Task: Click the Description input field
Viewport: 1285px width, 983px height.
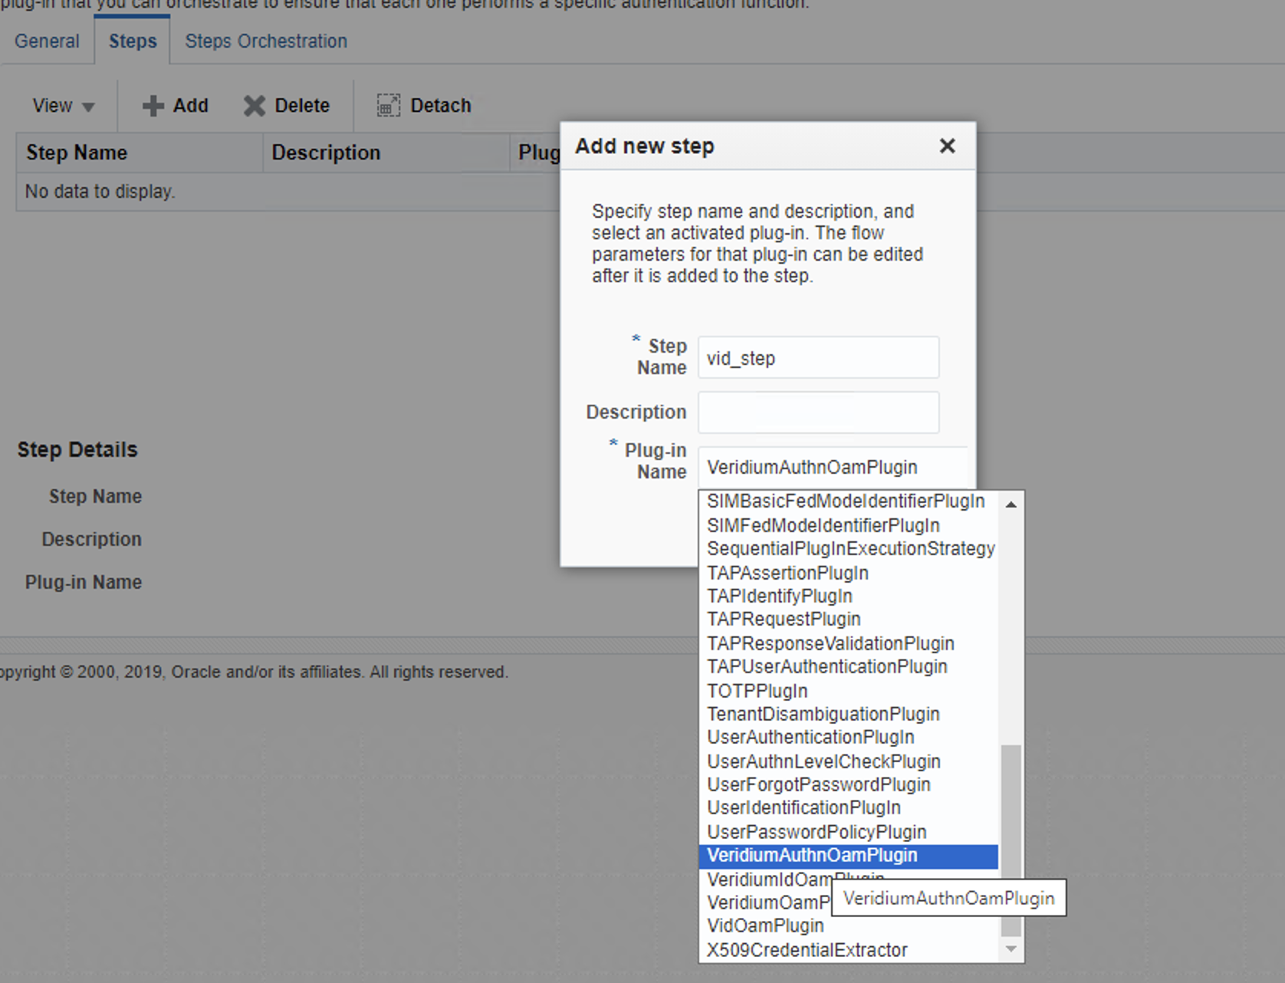Action: pyautogui.click(x=817, y=413)
